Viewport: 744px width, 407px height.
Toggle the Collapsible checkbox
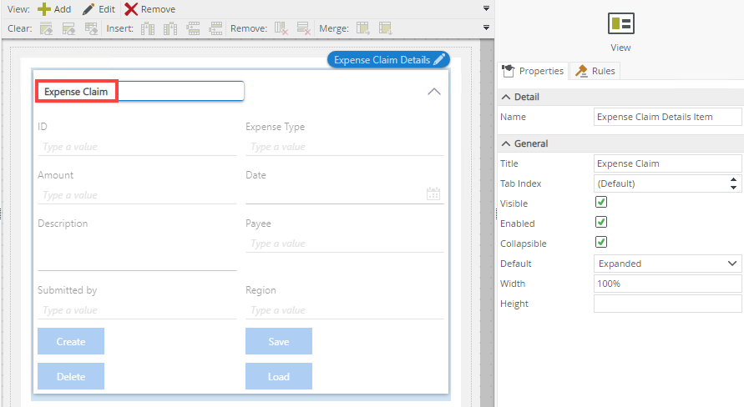(601, 242)
